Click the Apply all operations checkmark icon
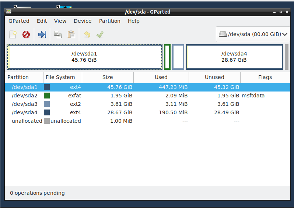This screenshot has height=208, width=294. coord(100,35)
